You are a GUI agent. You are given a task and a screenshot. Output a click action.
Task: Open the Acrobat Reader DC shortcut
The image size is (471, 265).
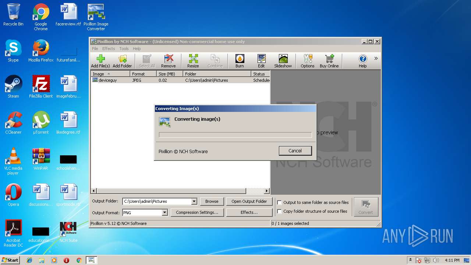tap(13, 234)
